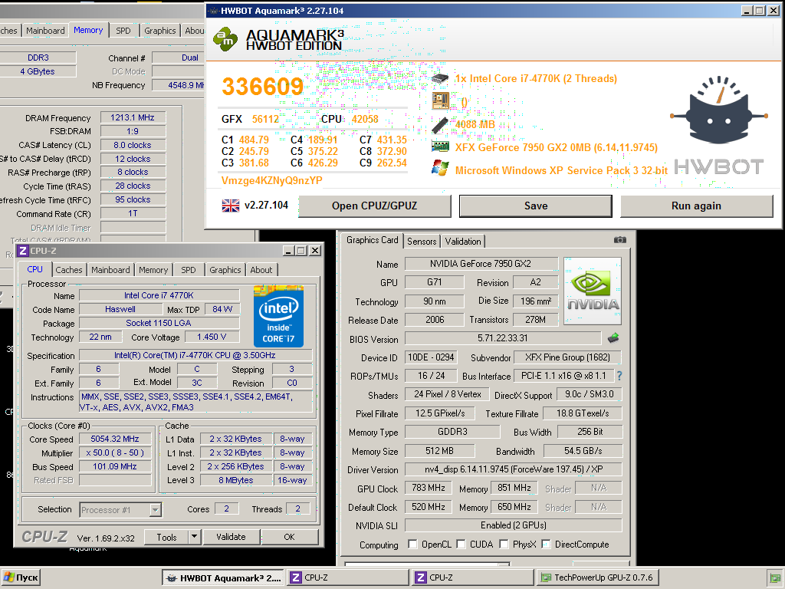The height and width of the screenshot is (589, 785).
Task: Enable the CUDA checkbox
Action: pos(461,544)
